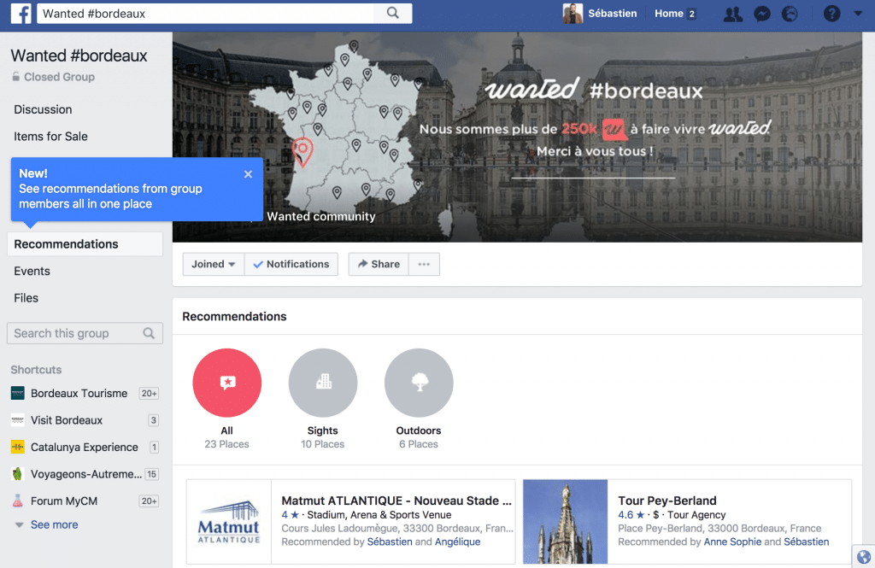This screenshot has width=875, height=568.
Task: Click Anne Sophie recommender link
Action: pos(732,542)
